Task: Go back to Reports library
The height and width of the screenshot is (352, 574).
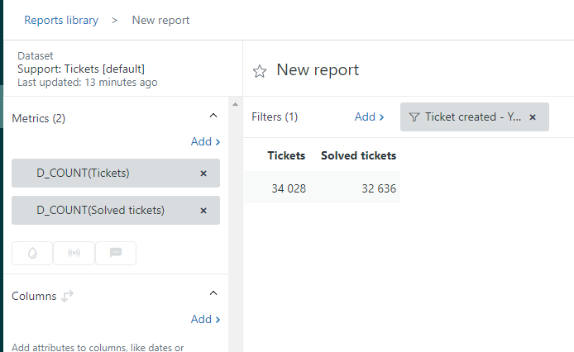Action: click(61, 20)
